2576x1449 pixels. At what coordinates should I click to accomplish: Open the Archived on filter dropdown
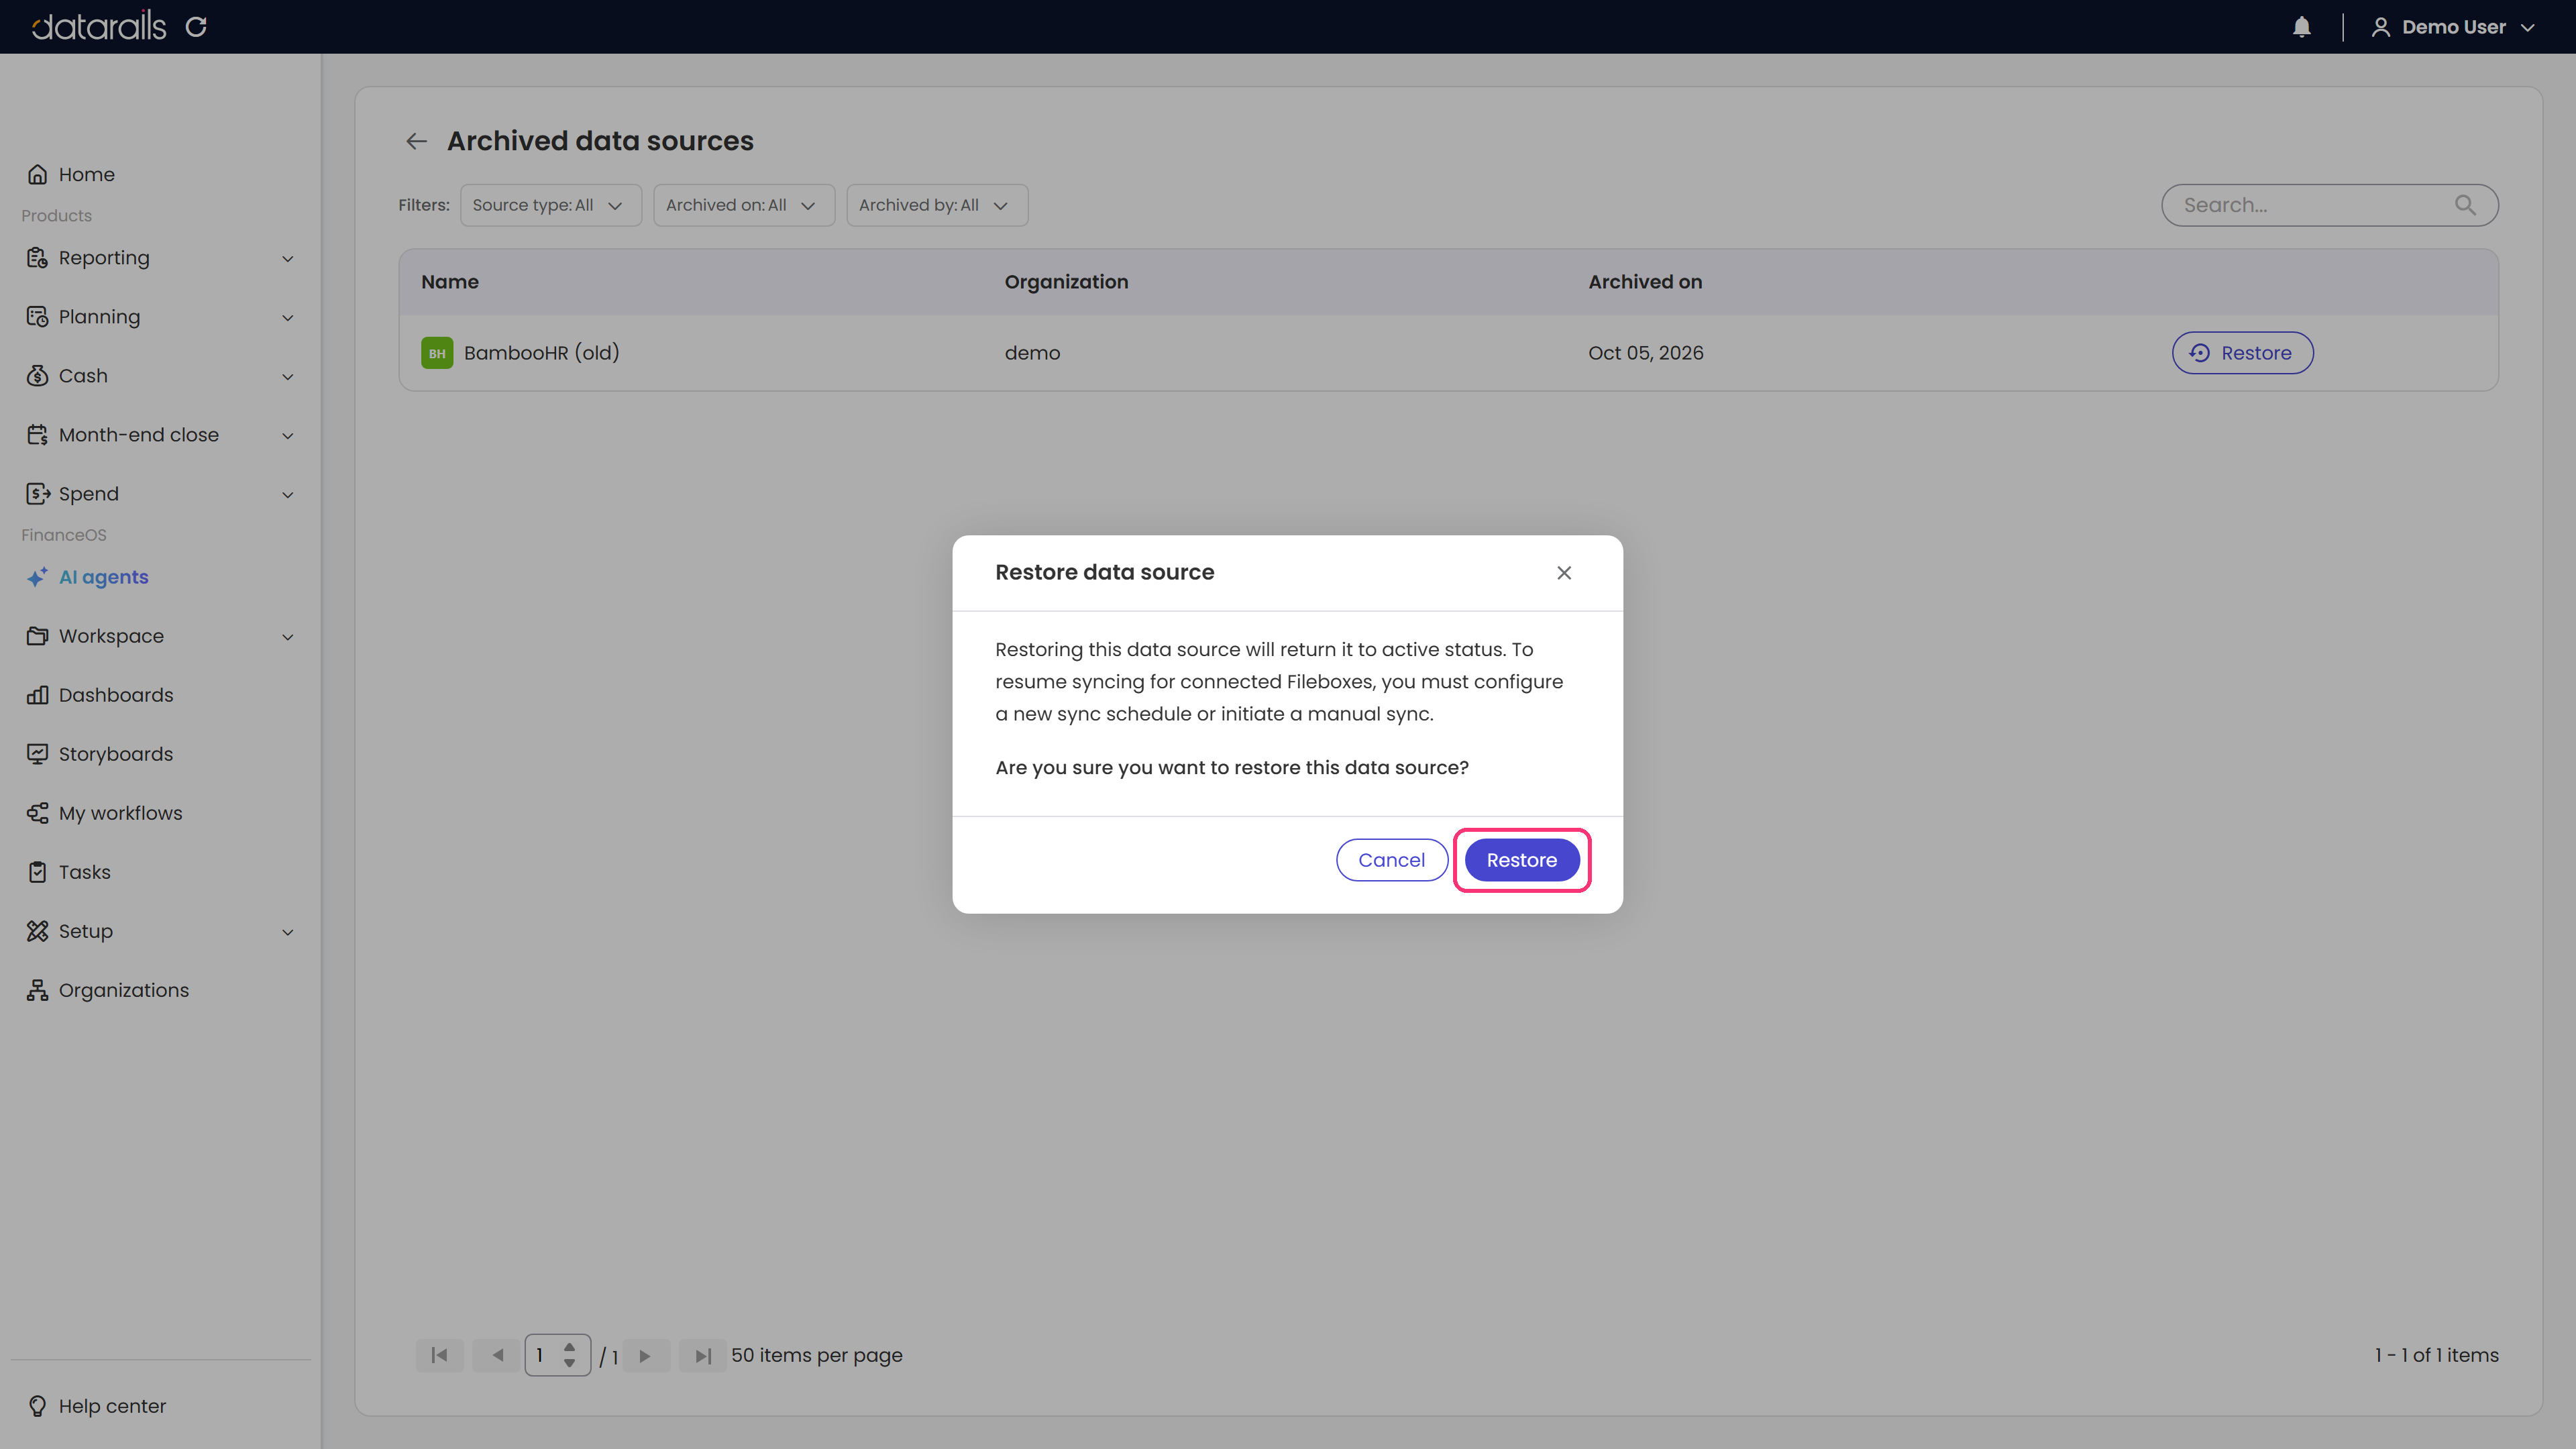click(x=743, y=205)
